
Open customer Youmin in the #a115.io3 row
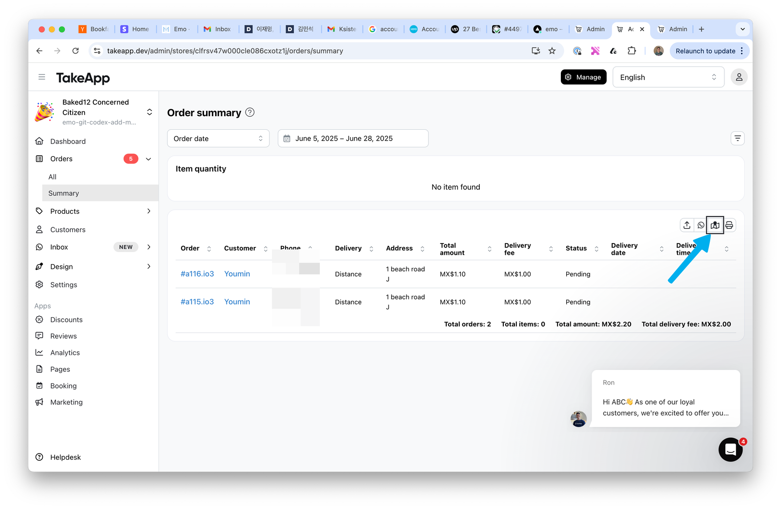pos(237,302)
